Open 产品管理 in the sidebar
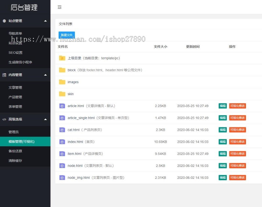Screen dimensions: 262x207 [15, 97]
